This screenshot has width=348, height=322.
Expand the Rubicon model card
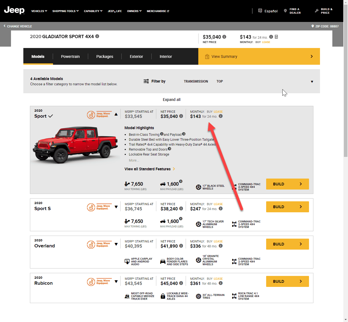coord(116,281)
